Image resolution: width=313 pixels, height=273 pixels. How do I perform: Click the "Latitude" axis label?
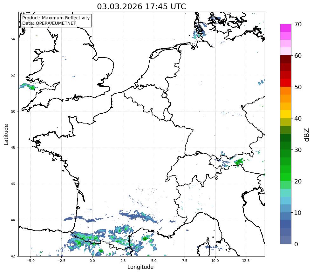point(6,134)
